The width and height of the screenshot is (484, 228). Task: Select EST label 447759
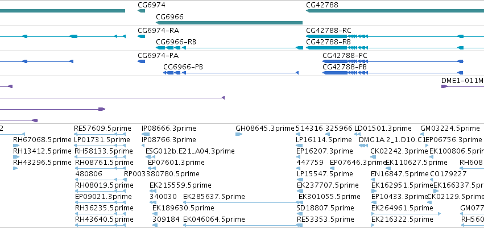[x=310, y=162]
